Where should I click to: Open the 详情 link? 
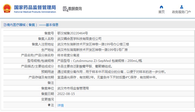(60, 105)
